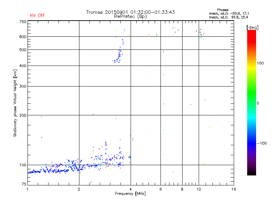This screenshot has width=275, height=206.
Task: Click the RwPretec (8p) subtitle
Action: click(130, 16)
